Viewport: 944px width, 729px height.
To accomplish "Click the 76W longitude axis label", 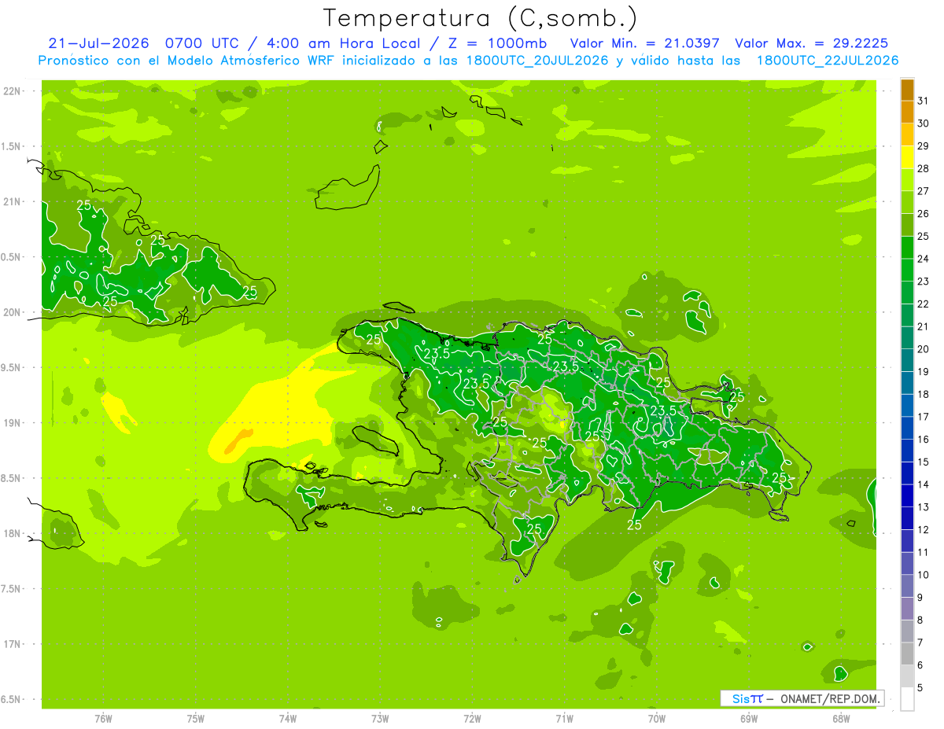I will click(x=103, y=718).
